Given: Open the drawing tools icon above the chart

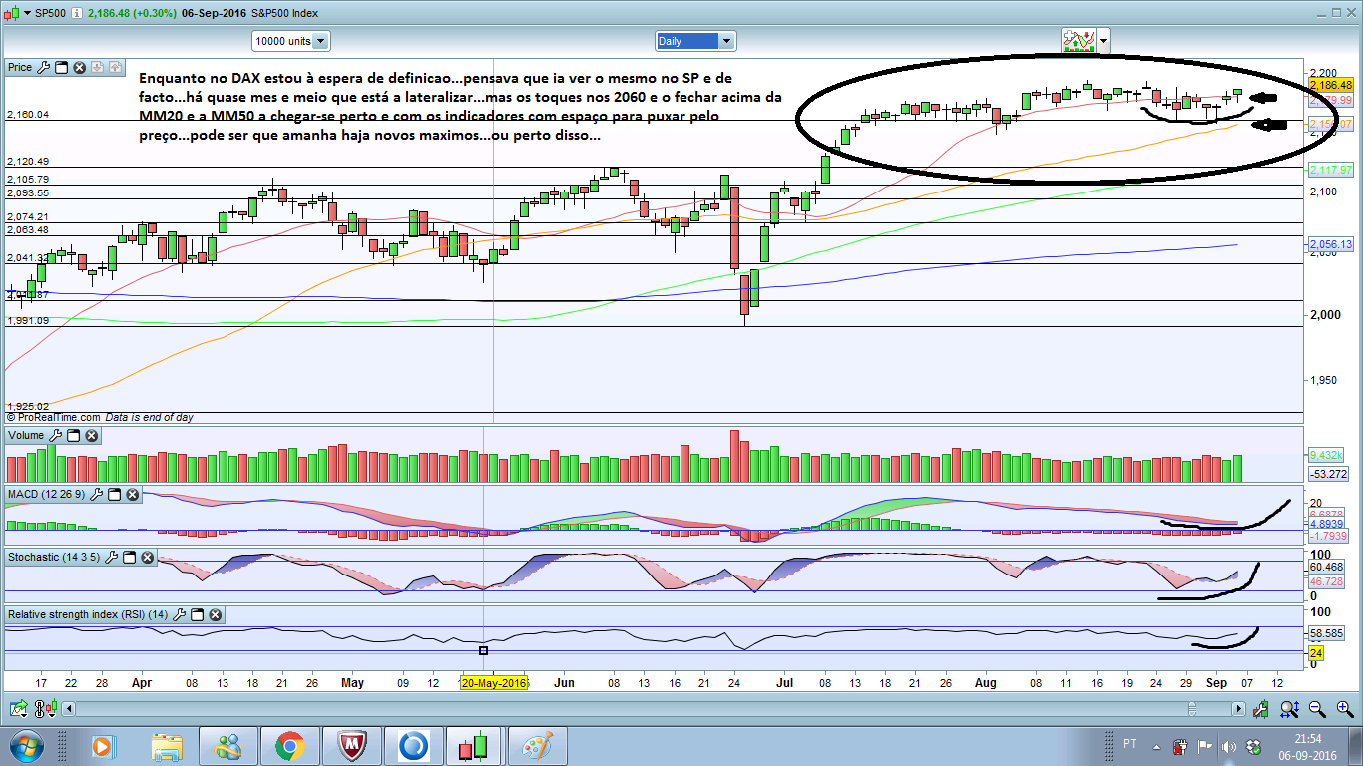Looking at the screenshot, I should pos(1079,41).
